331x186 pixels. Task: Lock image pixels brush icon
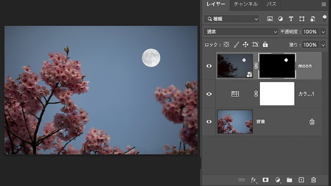pos(236,44)
